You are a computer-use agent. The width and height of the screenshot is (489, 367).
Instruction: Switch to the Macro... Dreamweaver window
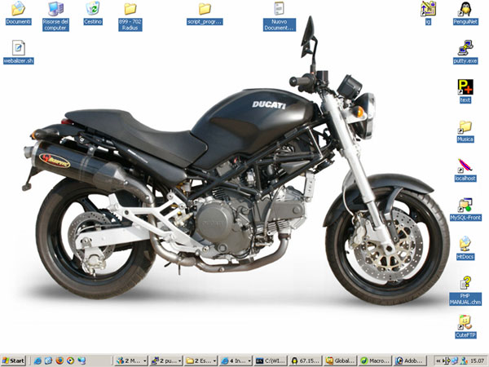point(376,361)
